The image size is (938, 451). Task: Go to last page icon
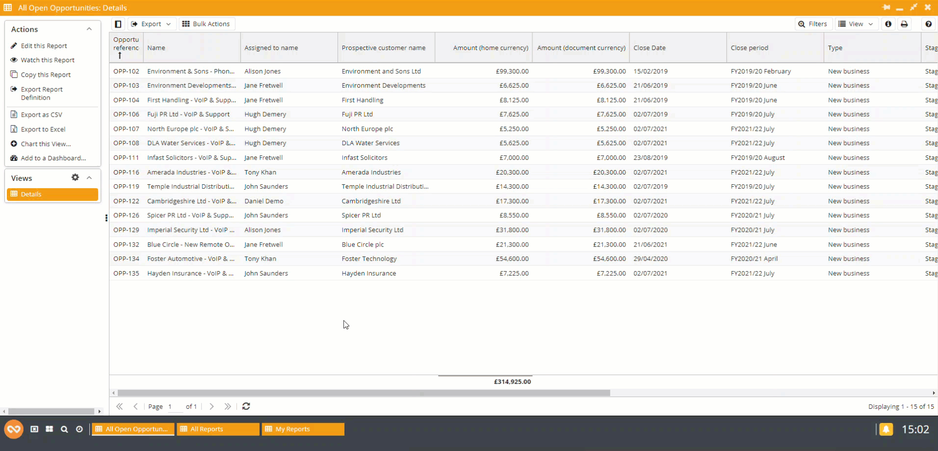tap(228, 406)
